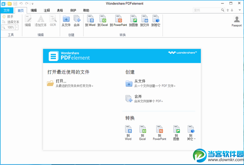Image resolution: width=244 pixels, height=165 pixels.
Task: Switch to the 首页 home tab
Action: click(21, 11)
